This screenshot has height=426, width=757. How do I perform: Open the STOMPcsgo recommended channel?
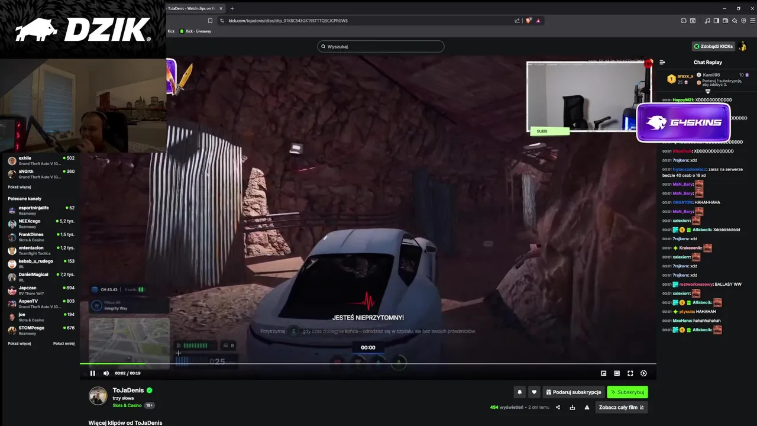tap(41, 330)
